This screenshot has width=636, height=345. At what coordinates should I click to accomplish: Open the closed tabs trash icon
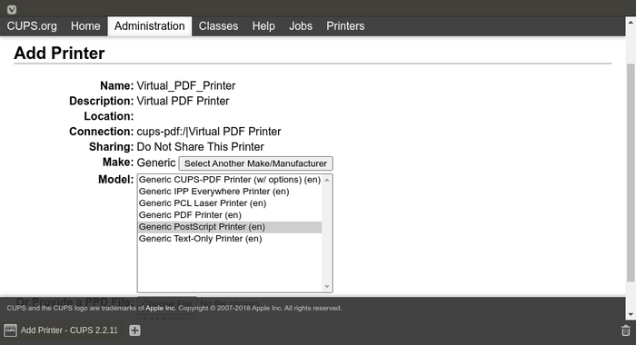(626, 330)
